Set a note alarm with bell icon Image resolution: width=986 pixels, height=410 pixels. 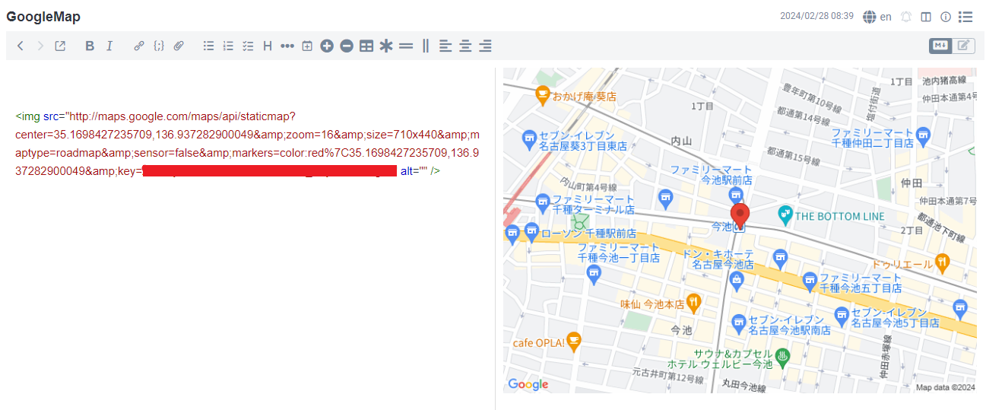pyautogui.click(x=906, y=17)
